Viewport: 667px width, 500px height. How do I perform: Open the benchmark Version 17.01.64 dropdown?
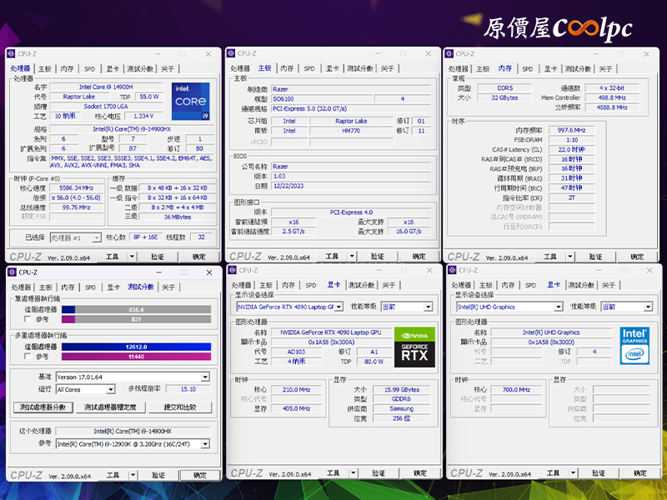(x=133, y=377)
